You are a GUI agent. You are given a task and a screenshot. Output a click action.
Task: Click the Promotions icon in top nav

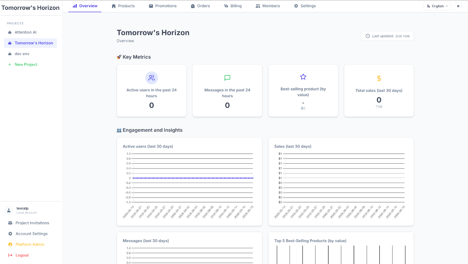151,6
